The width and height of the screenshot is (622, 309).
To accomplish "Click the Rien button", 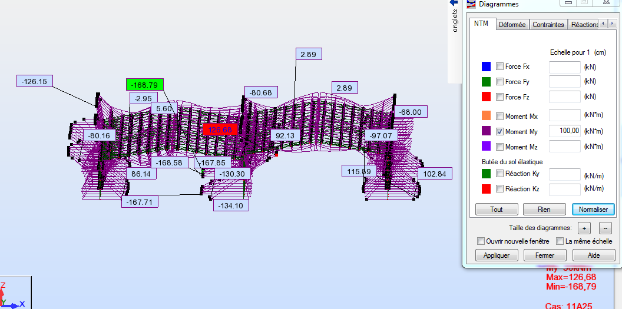I will (544, 209).
